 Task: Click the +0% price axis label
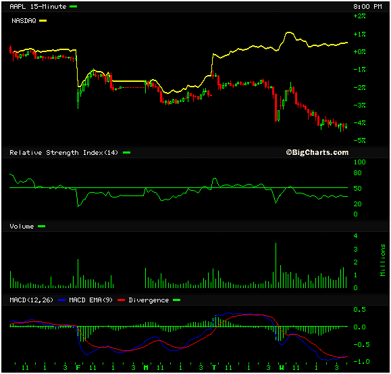(x=359, y=51)
